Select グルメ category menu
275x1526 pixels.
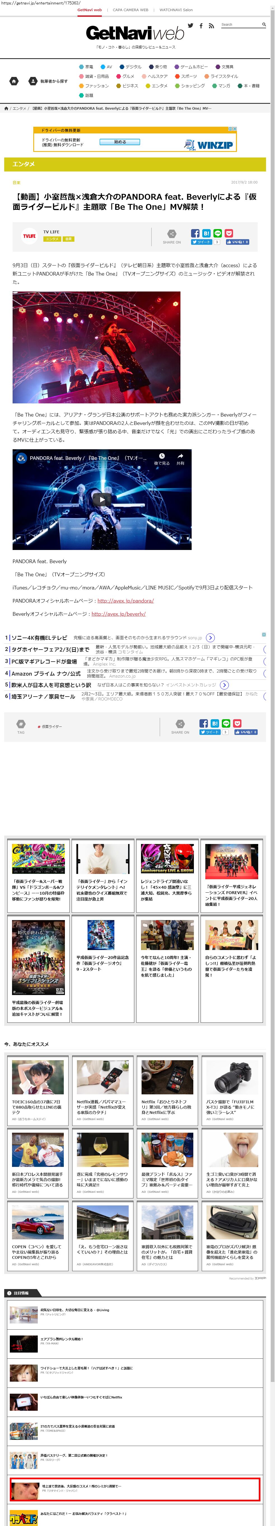[125, 76]
